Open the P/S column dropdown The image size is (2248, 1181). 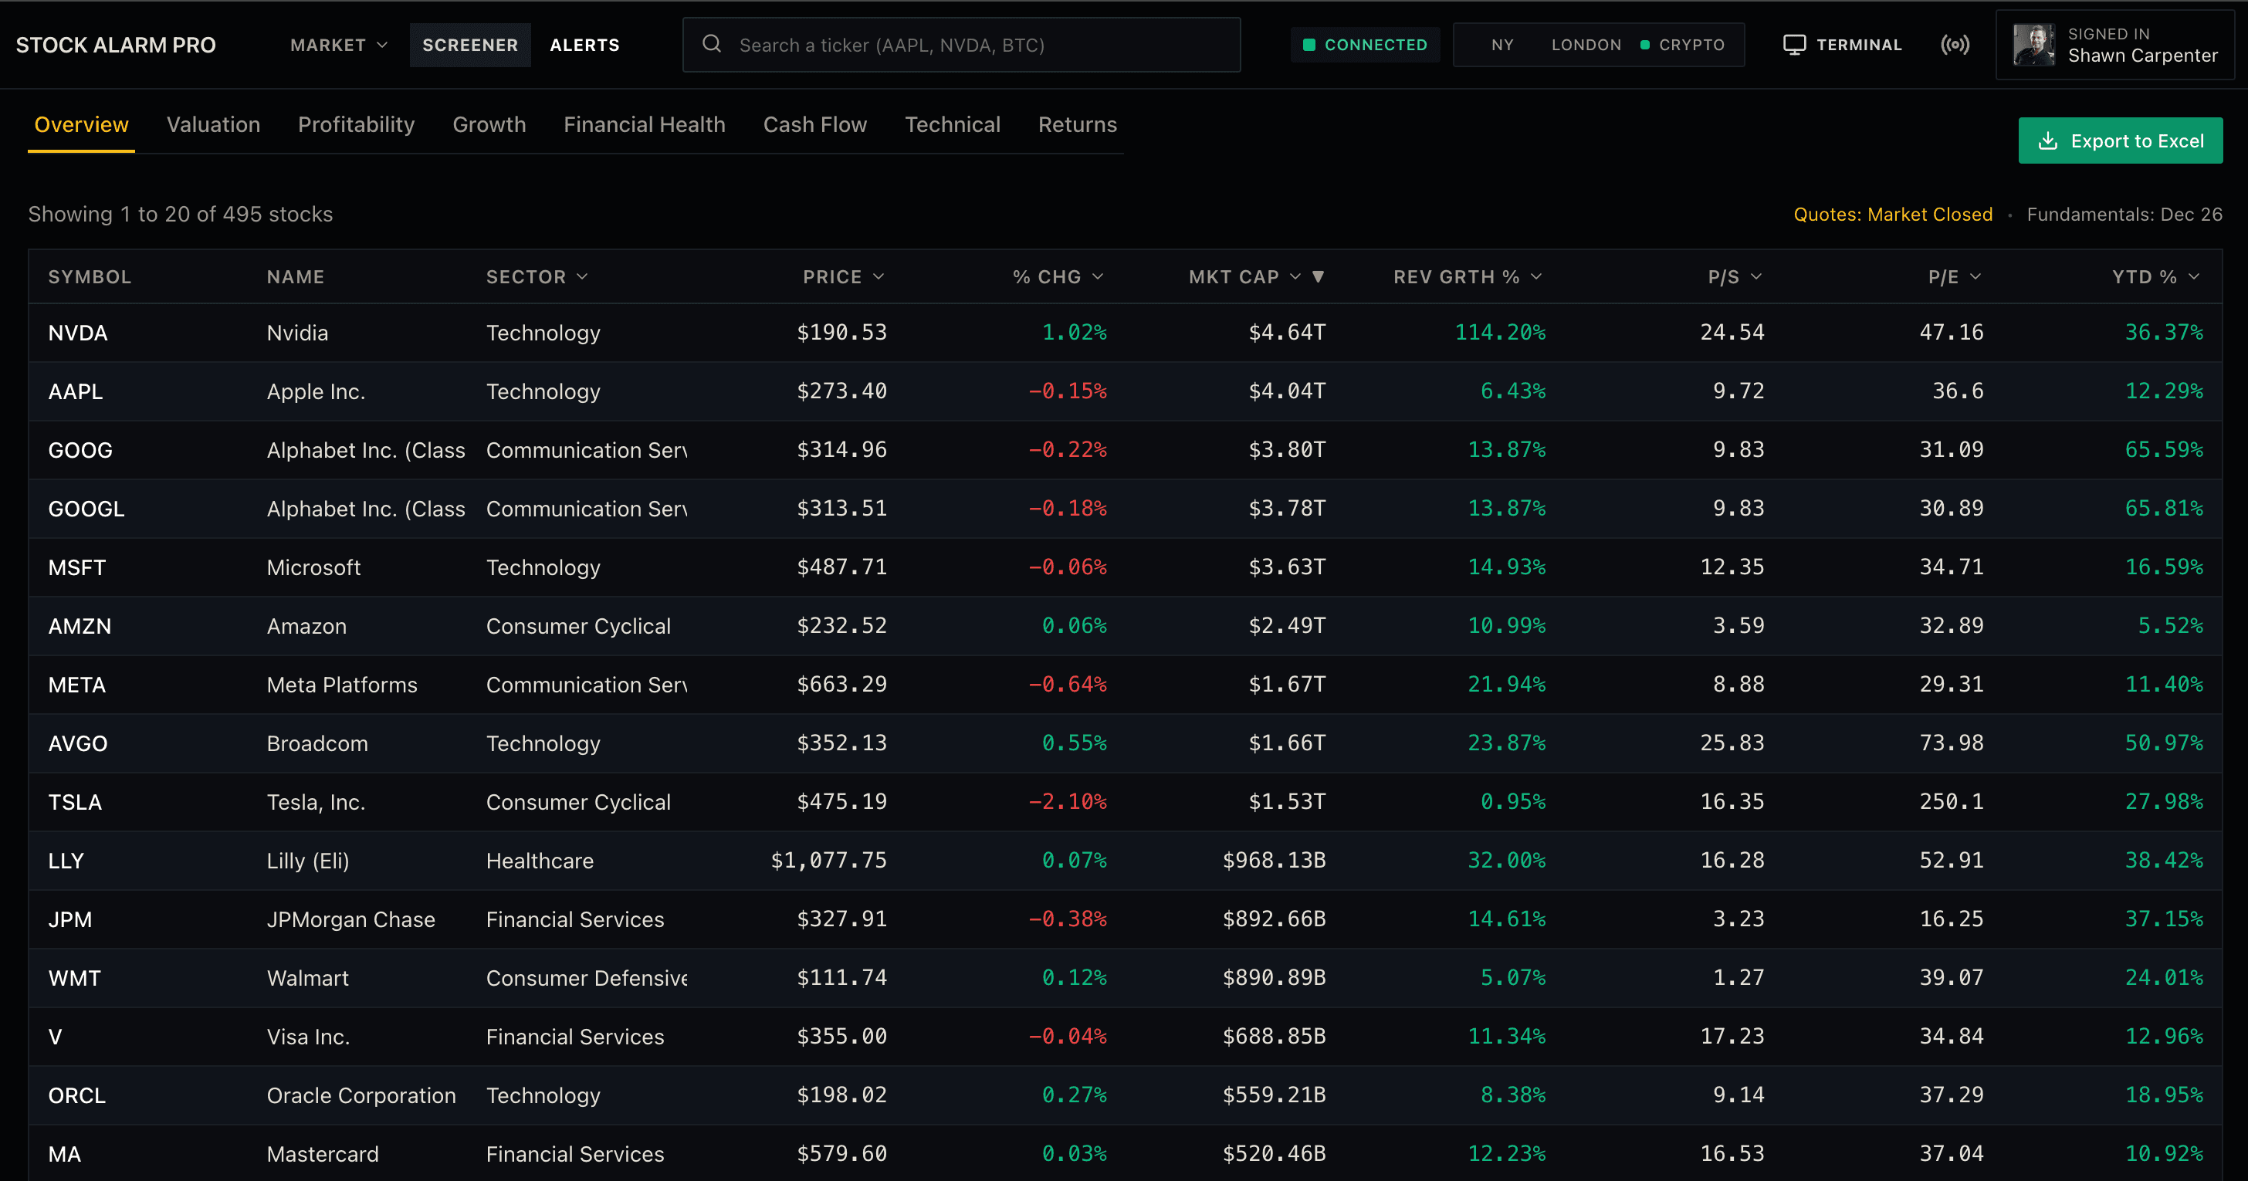tap(1757, 276)
